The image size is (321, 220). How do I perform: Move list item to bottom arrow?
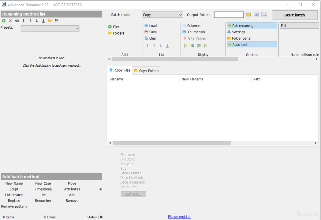coord(167,46)
